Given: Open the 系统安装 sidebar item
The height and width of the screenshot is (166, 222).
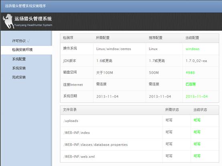Looking at the screenshot, I should point(19,68).
